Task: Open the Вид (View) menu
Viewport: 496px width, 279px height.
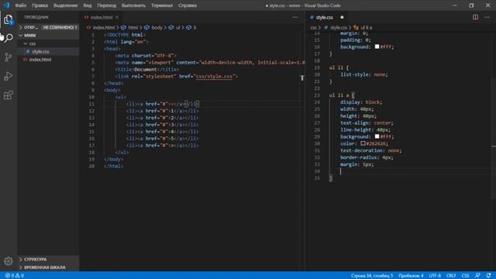Action: point(88,5)
